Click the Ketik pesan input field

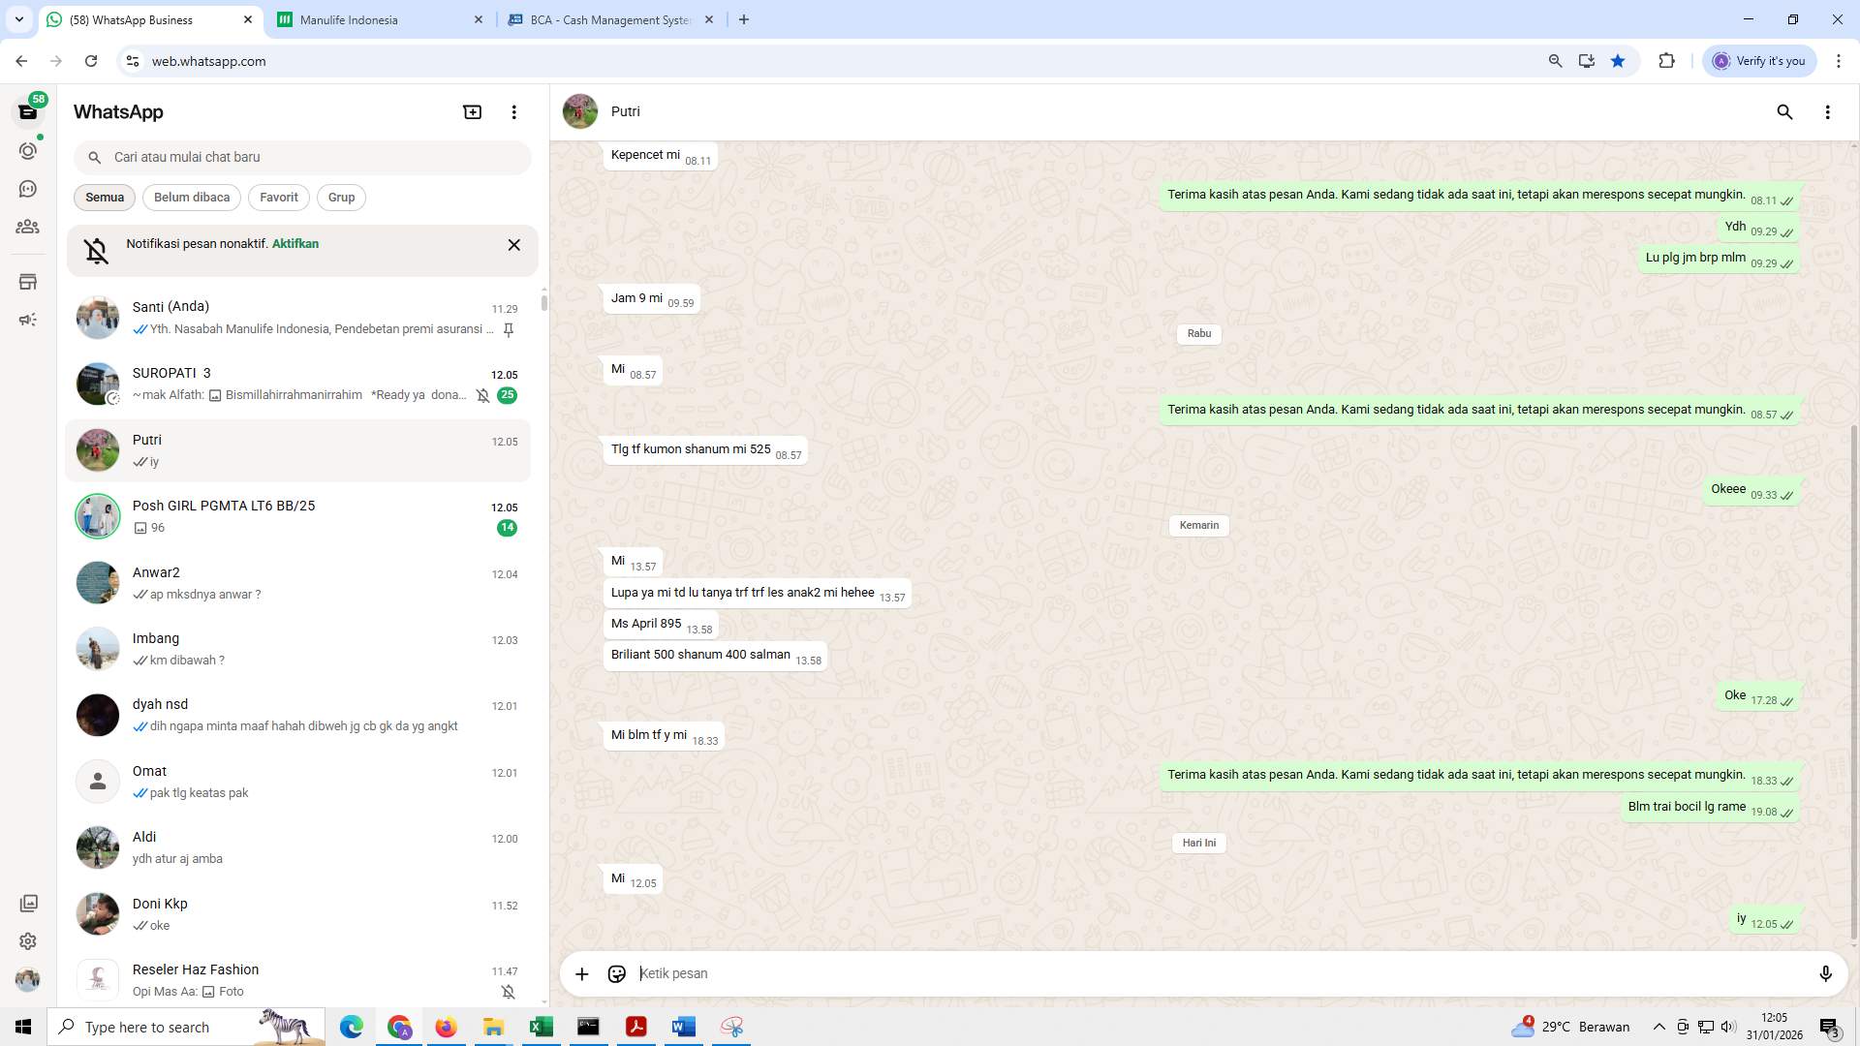969,973
